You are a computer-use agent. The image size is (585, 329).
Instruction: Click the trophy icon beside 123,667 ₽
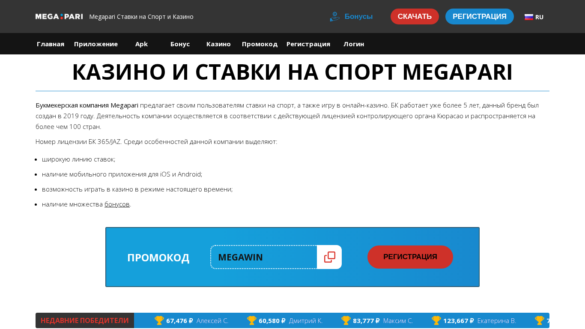(x=436, y=320)
